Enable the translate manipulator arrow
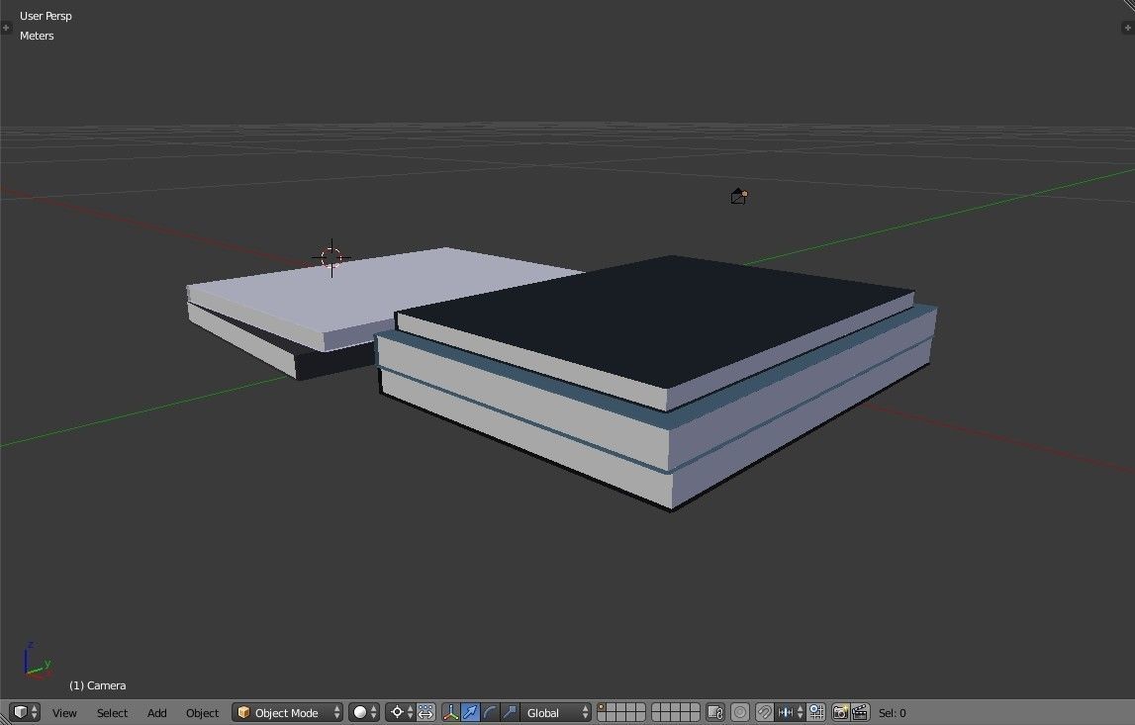 tap(470, 713)
